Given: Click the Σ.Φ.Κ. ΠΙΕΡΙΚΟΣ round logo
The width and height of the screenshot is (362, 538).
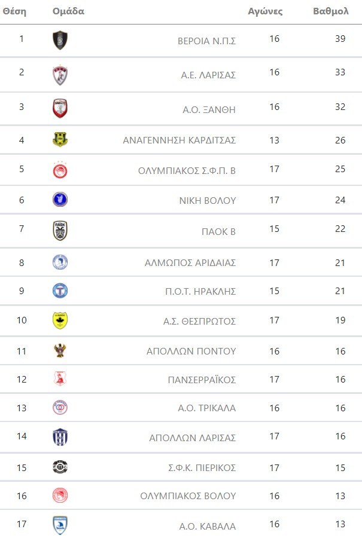Looking at the screenshot, I should [x=60, y=467].
